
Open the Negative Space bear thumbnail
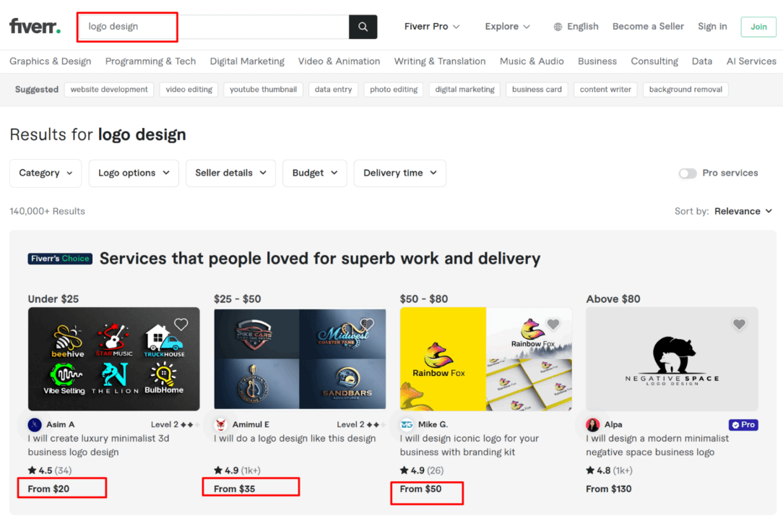coord(672,359)
